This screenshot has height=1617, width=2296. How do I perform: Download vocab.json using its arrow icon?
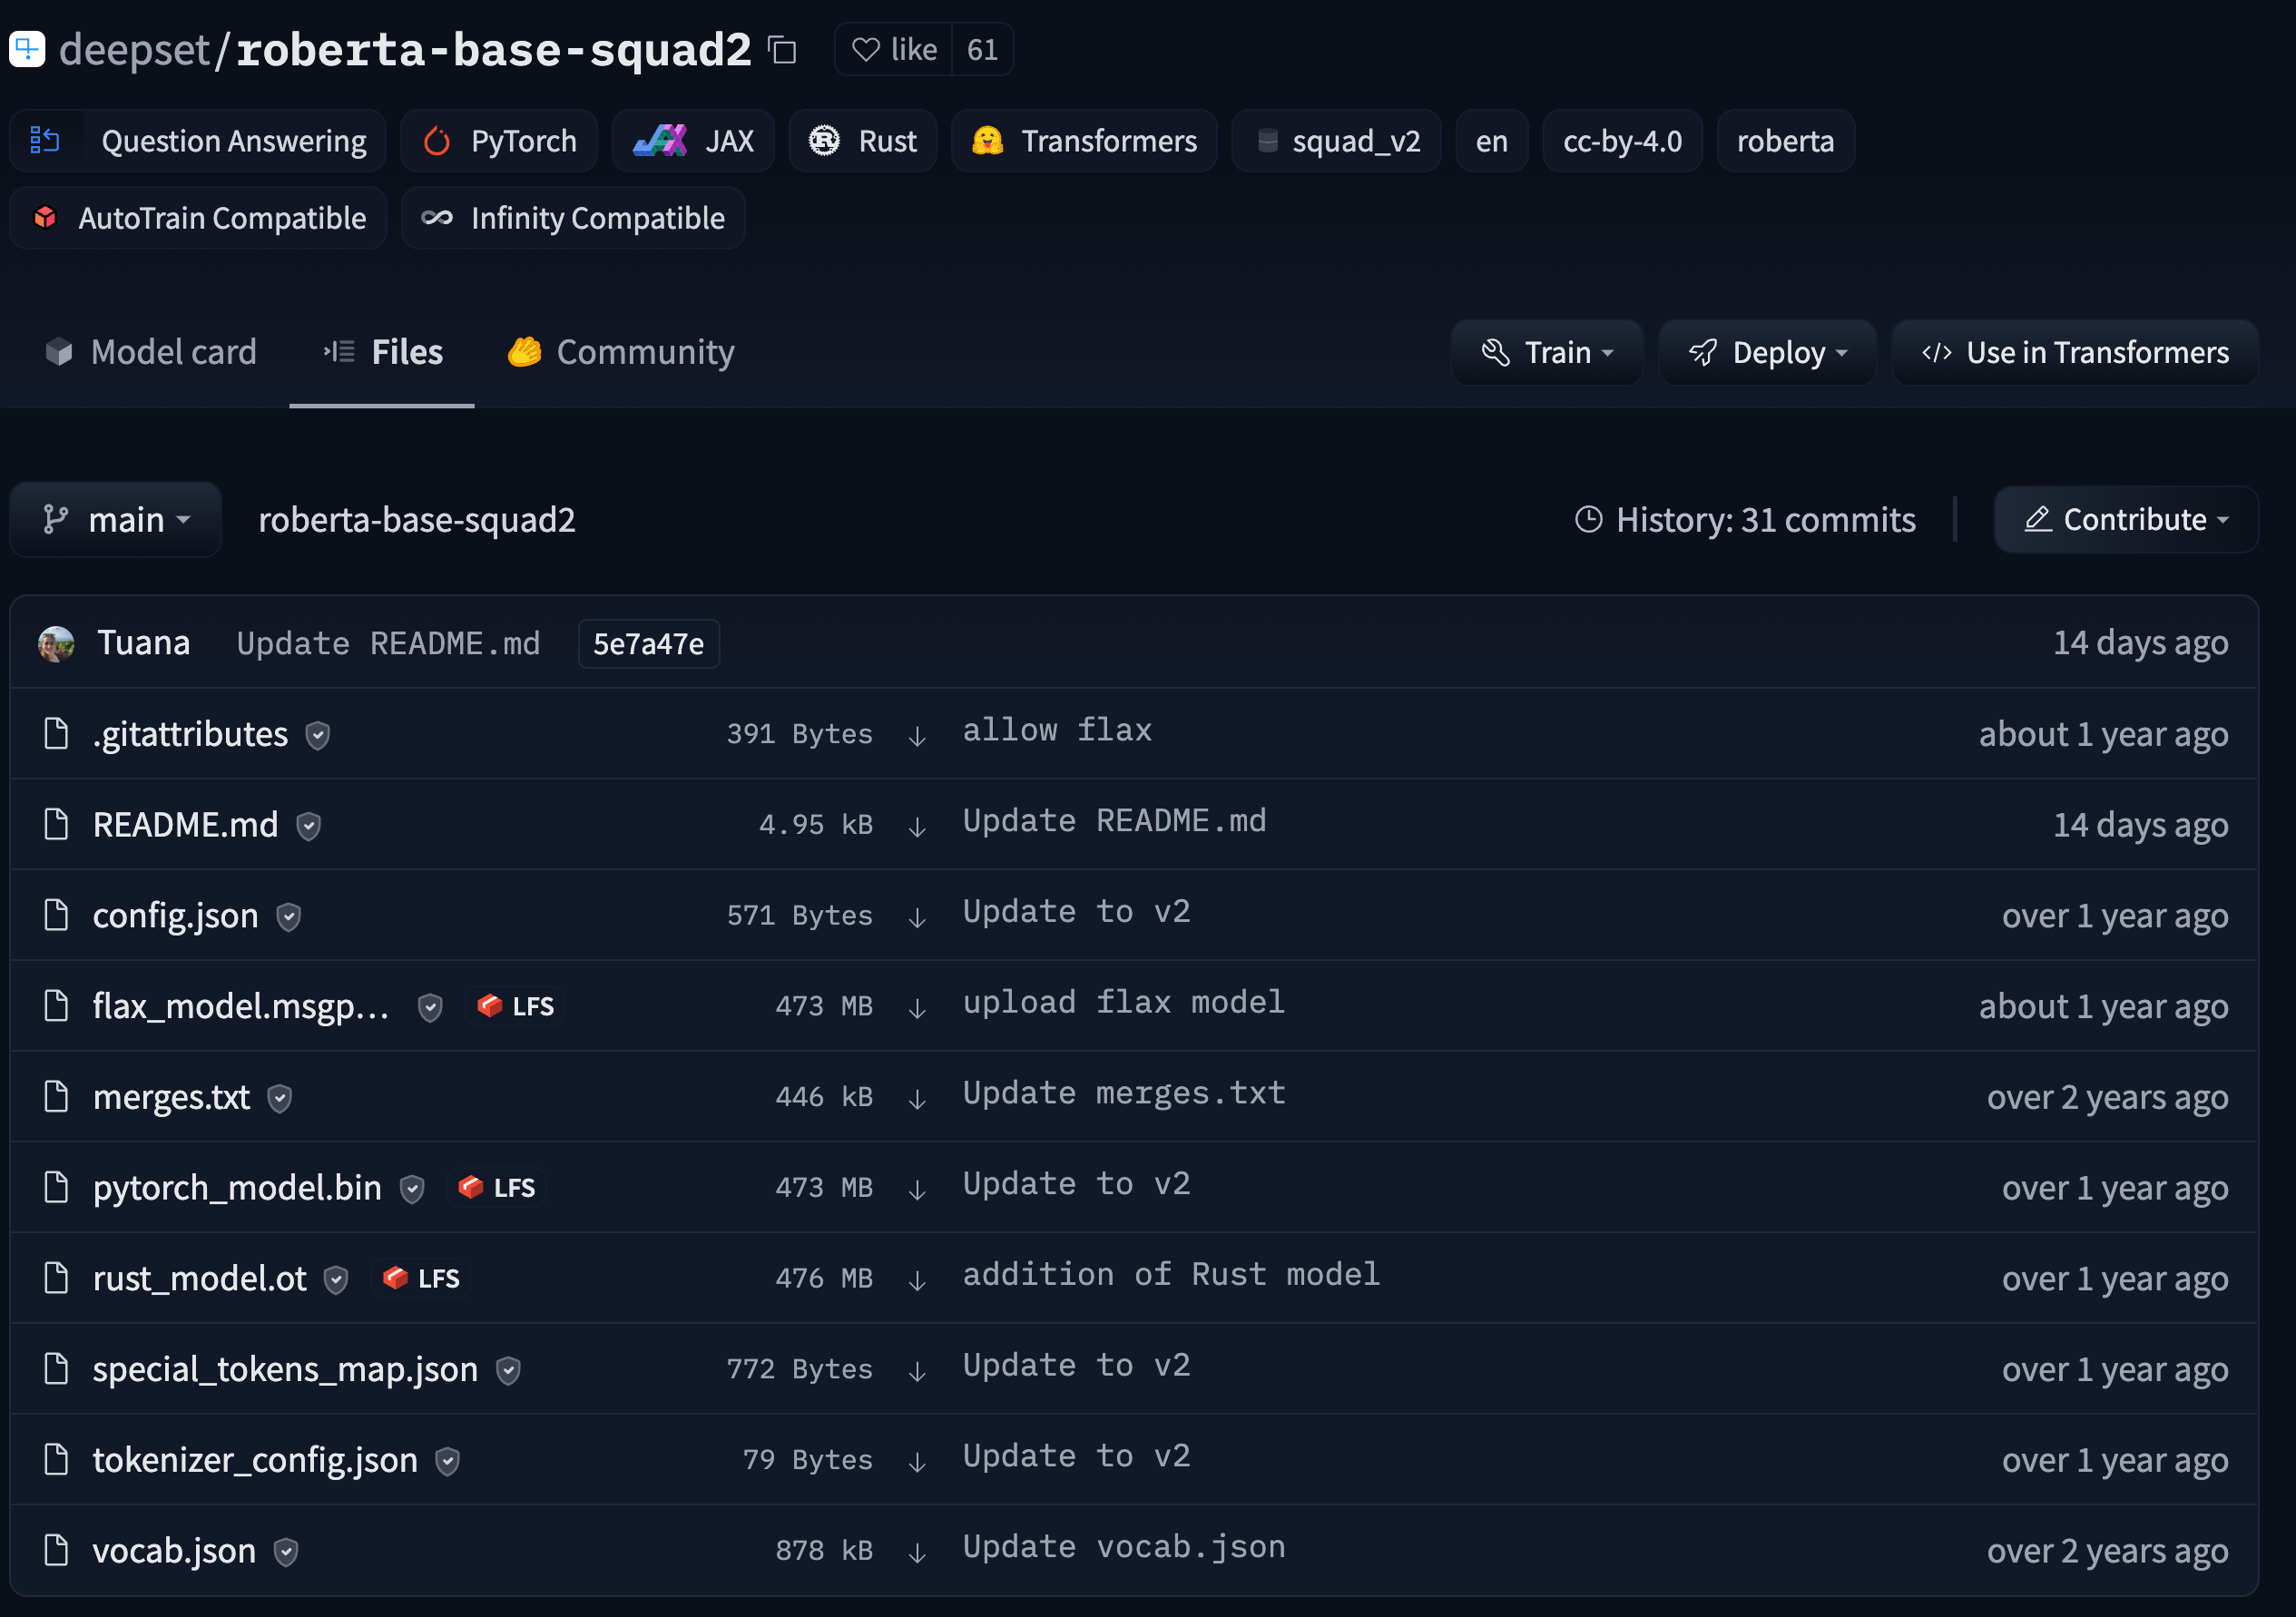pyautogui.click(x=917, y=1553)
